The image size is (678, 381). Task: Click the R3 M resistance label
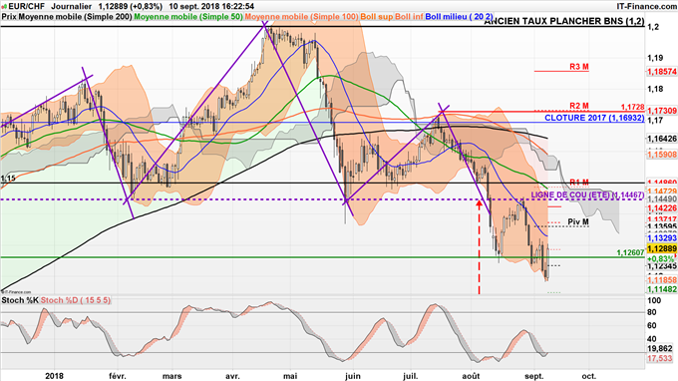(x=579, y=67)
